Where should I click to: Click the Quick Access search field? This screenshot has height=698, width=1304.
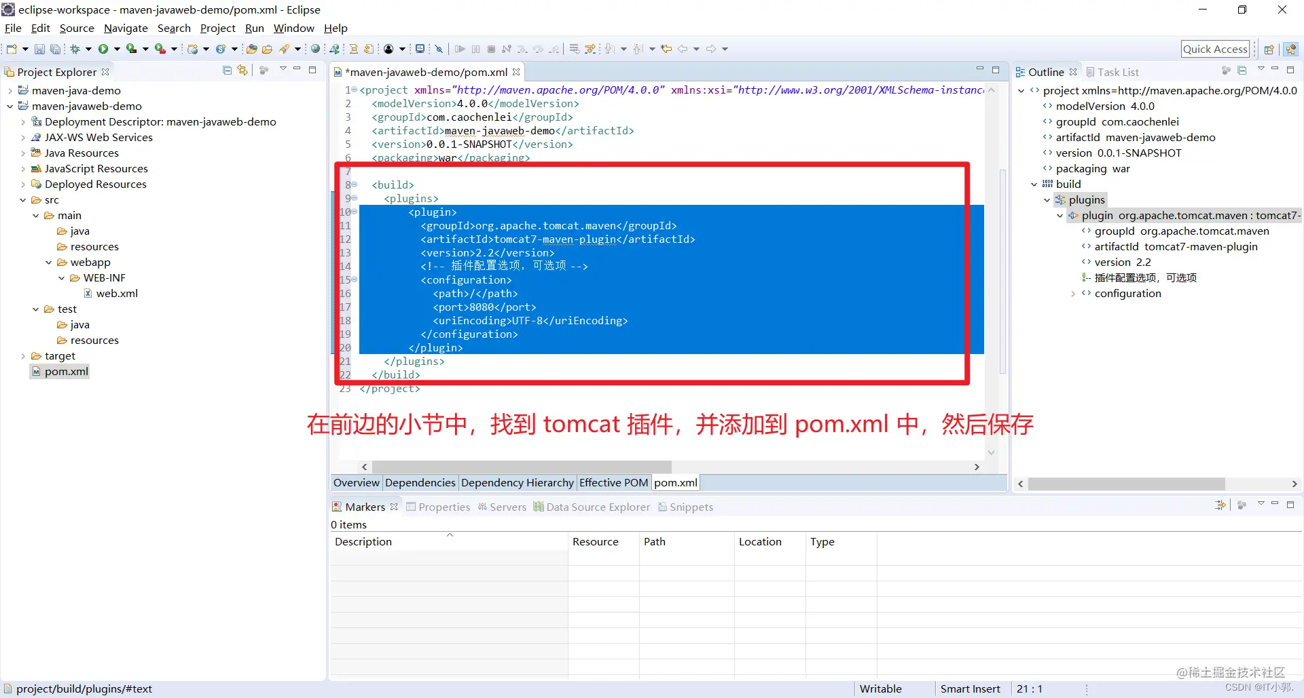pyautogui.click(x=1215, y=49)
